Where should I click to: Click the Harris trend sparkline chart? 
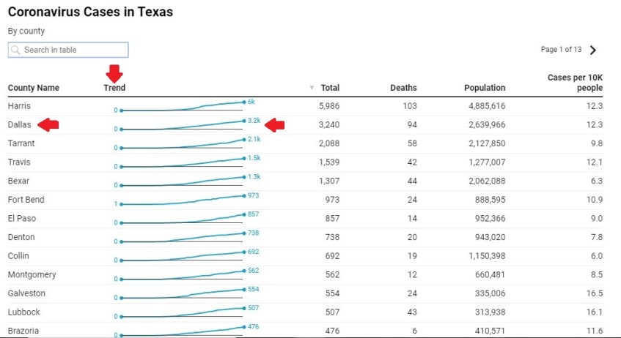(x=182, y=107)
